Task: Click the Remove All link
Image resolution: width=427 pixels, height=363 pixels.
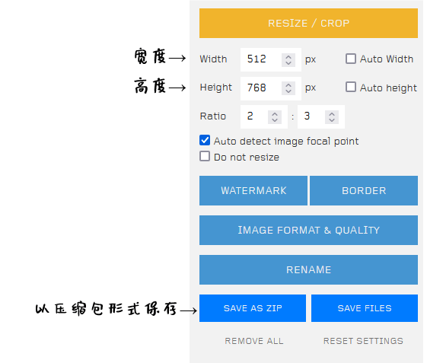Action: 253,341
